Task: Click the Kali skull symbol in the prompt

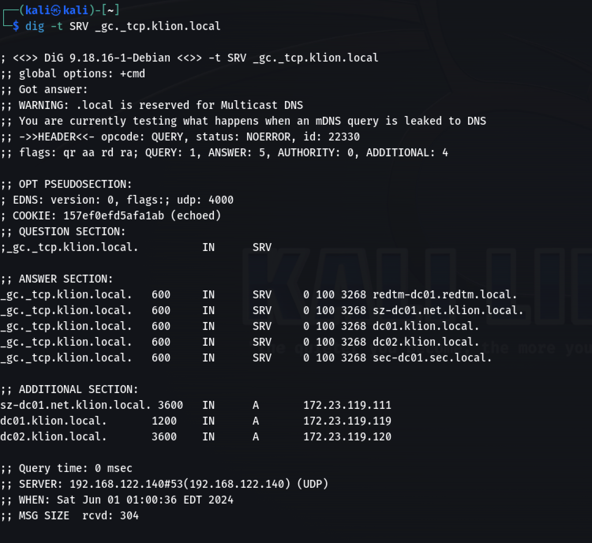Action: tap(57, 10)
